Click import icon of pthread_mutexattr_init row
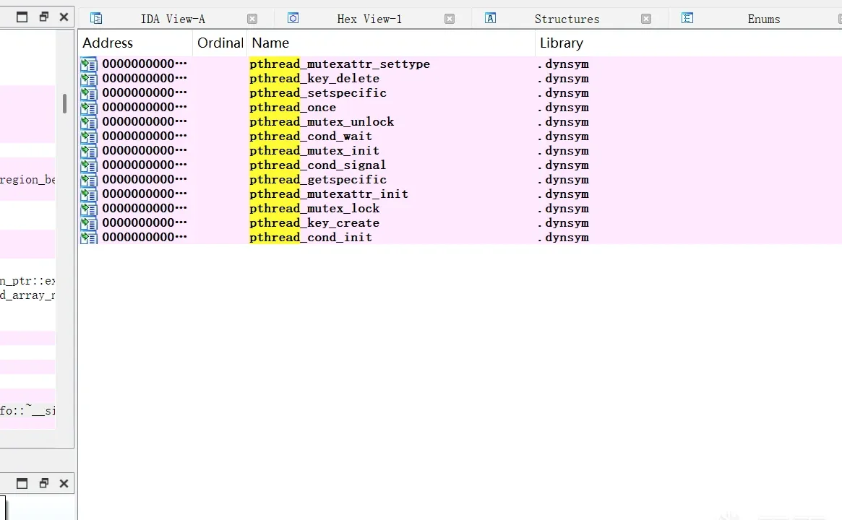Screen dimensions: 842x520 [x=89, y=195]
